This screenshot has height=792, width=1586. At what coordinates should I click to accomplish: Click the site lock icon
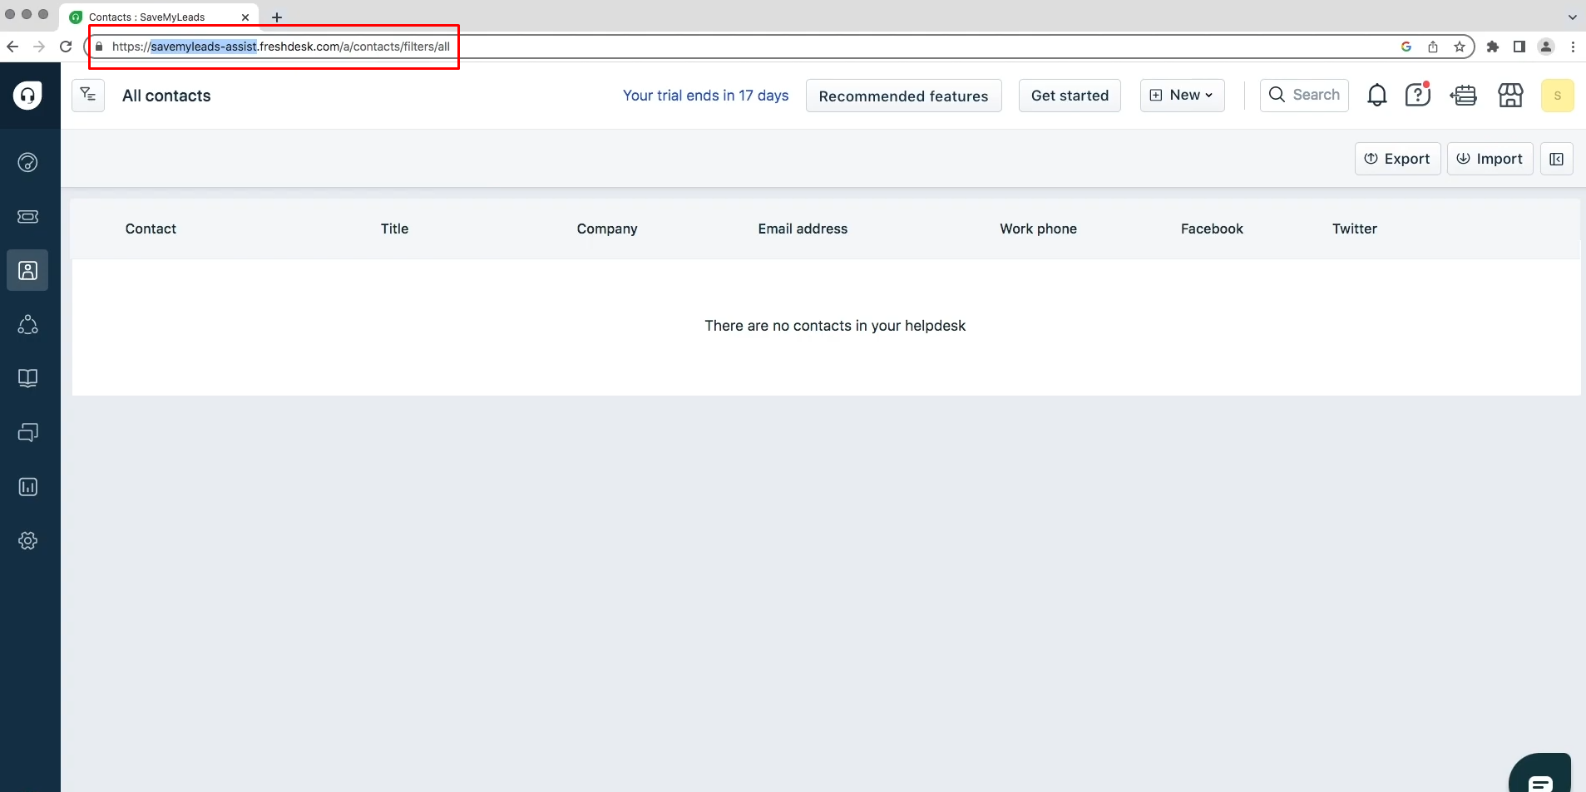click(99, 47)
